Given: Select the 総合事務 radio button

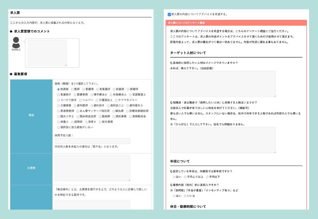Looking at the screenshot, I should pos(100,122).
